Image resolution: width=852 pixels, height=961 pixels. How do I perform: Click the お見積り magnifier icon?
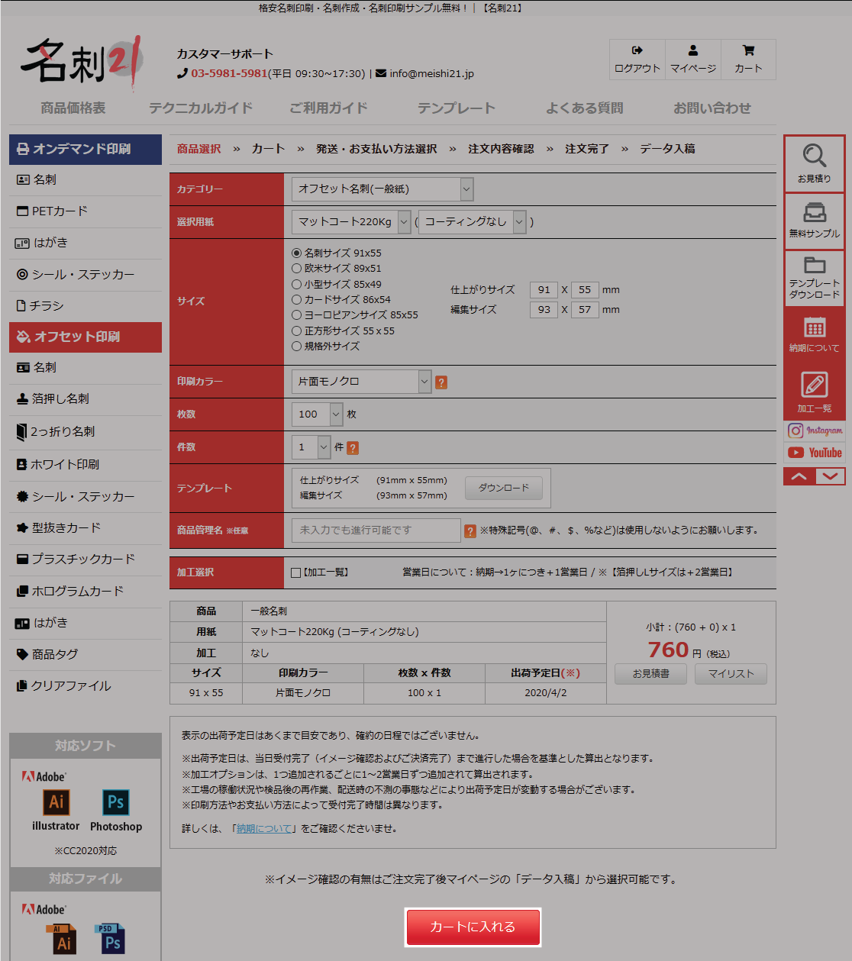815,156
